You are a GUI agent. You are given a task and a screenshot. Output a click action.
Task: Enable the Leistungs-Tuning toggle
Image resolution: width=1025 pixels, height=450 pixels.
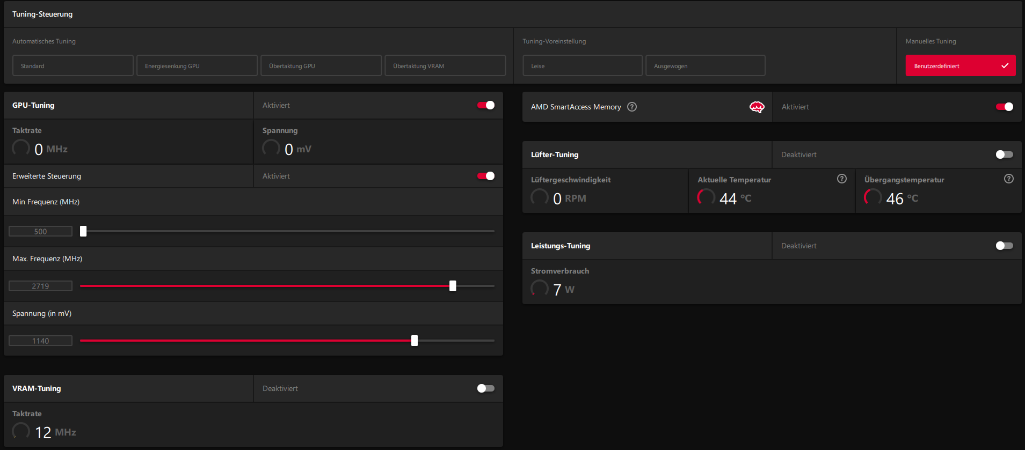[1005, 246]
